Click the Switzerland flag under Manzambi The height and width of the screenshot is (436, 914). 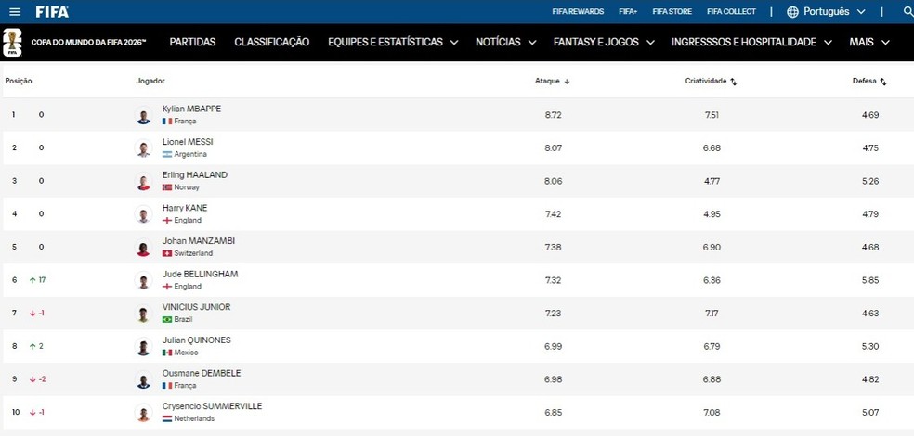167,253
